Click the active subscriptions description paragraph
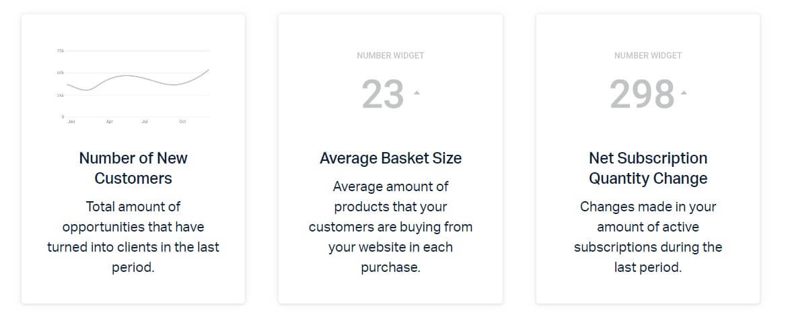Screen dimensions: 790x319 click(x=648, y=237)
